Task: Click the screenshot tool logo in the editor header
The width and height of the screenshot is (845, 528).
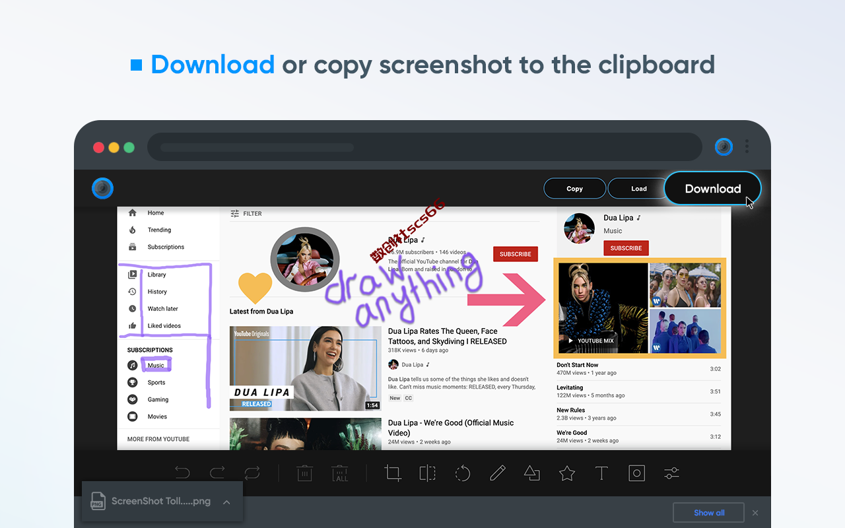Action: [x=102, y=189]
